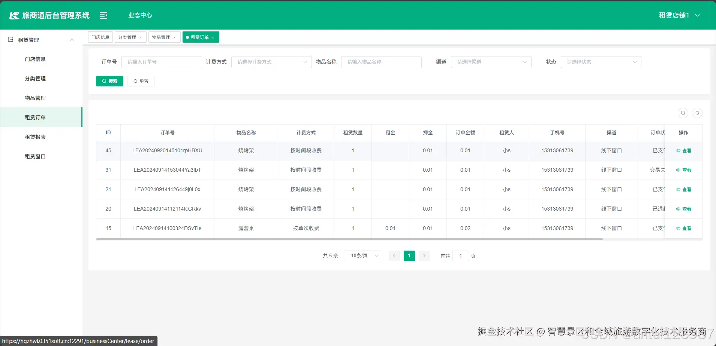This screenshot has height=346, width=716.
Task: Open 租赁报表 in the sidebar
Action: [41, 137]
